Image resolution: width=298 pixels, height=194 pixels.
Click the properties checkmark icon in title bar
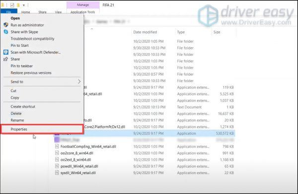click(12, 5)
